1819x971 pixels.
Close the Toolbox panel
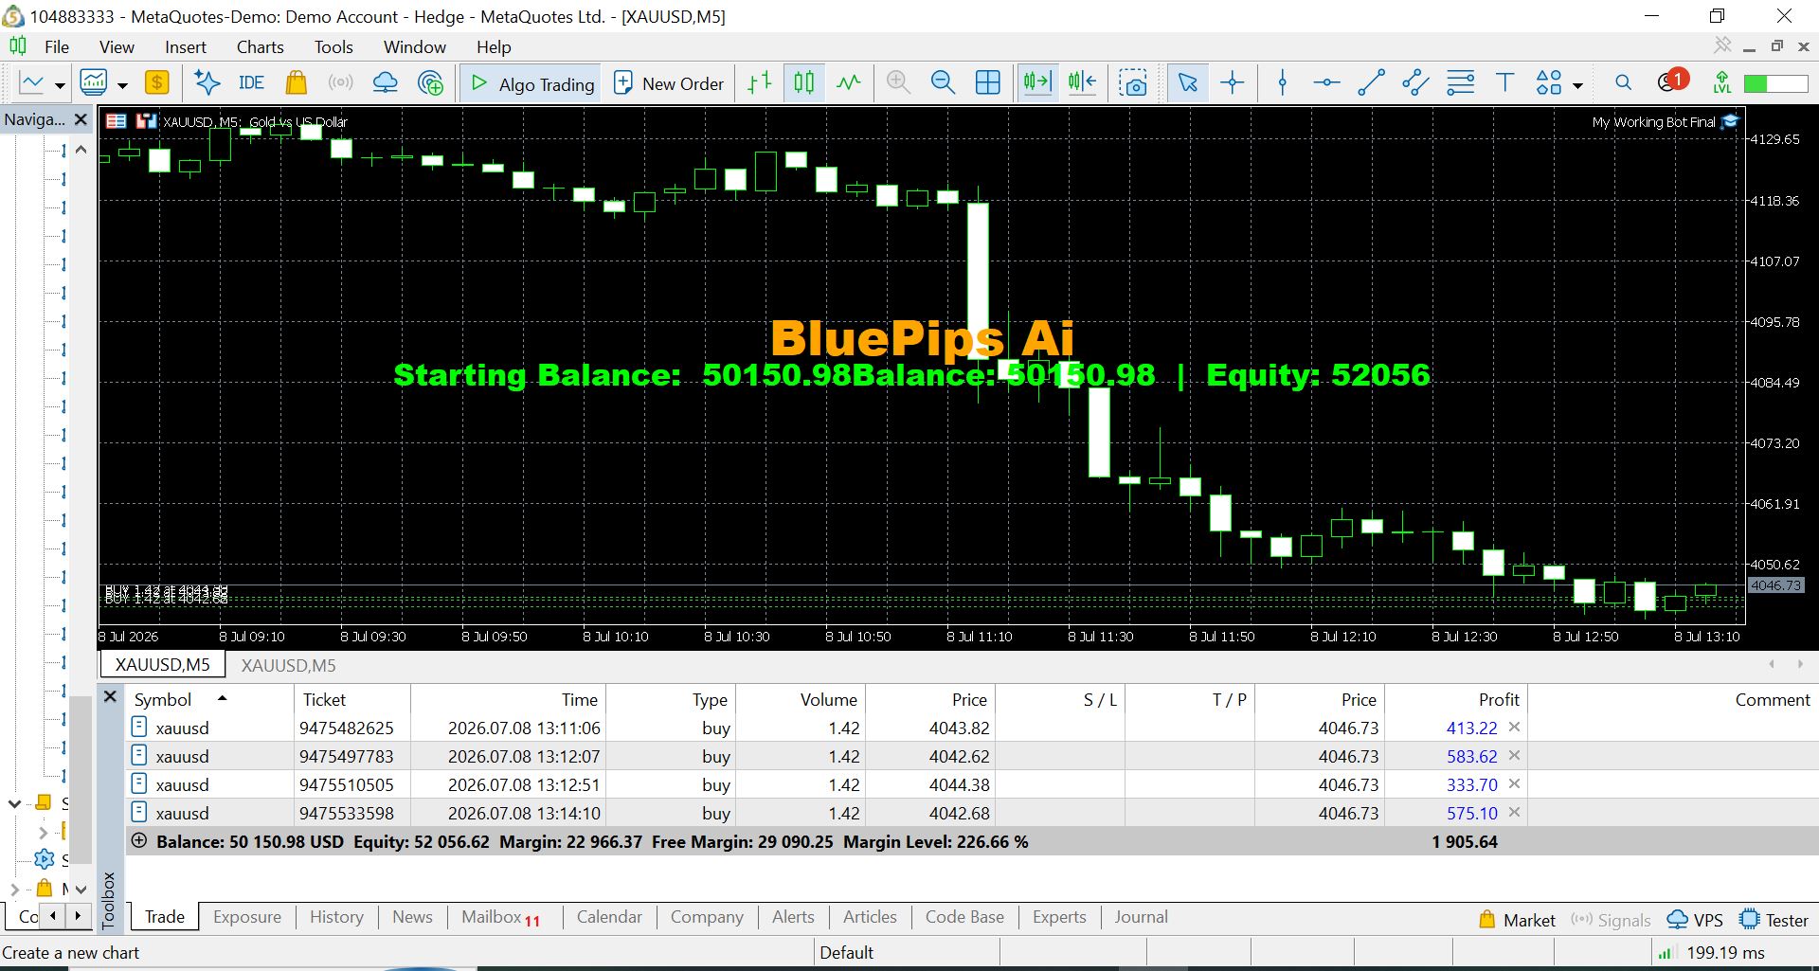110,696
